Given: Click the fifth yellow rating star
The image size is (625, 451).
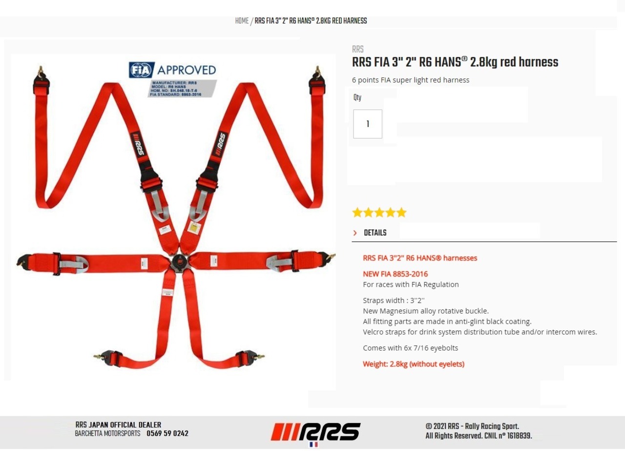Looking at the screenshot, I should click(401, 212).
